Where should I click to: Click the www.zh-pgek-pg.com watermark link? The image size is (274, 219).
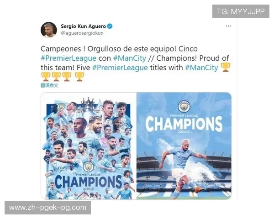click(47, 208)
